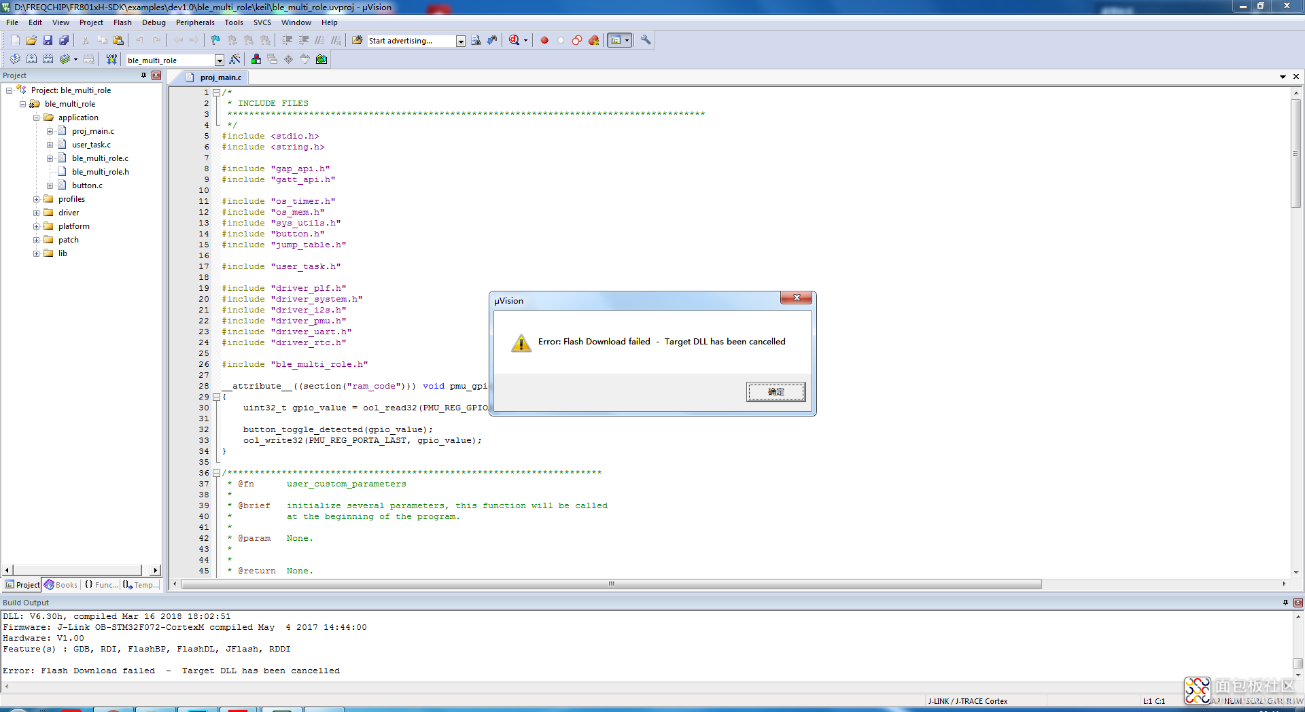Expand the driver folder
This screenshot has height=712, width=1305.
(x=37, y=213)
